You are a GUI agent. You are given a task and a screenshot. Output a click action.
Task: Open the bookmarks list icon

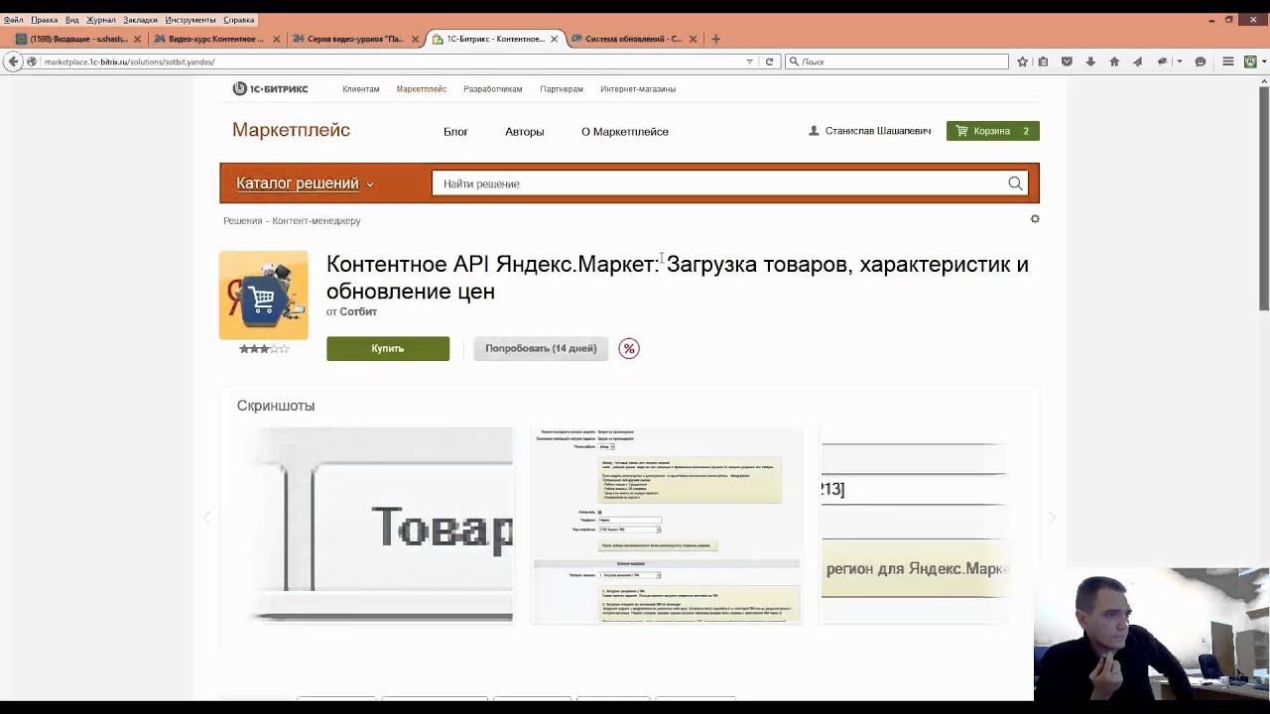[x=1043, y=61]
